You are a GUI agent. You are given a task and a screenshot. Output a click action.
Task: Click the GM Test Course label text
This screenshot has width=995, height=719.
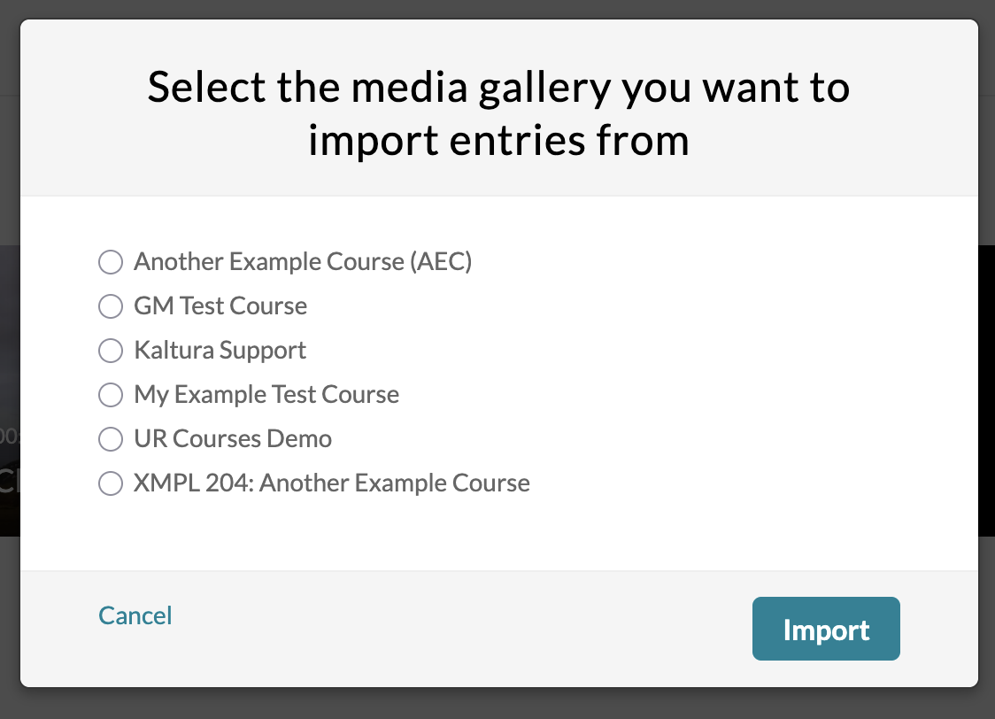(220, 306)
